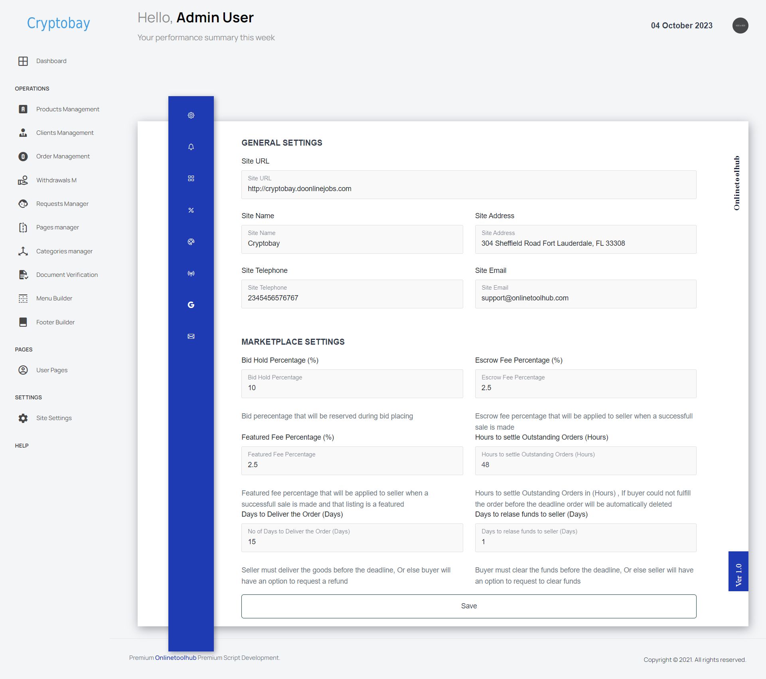Open the percent sign settings tab
766x679 pixels.
tap(191, 210)
